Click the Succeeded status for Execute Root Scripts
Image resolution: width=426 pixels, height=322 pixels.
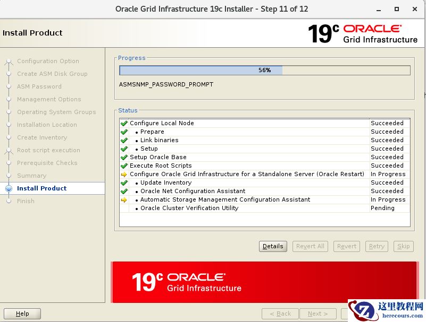(x=387, y=166)
